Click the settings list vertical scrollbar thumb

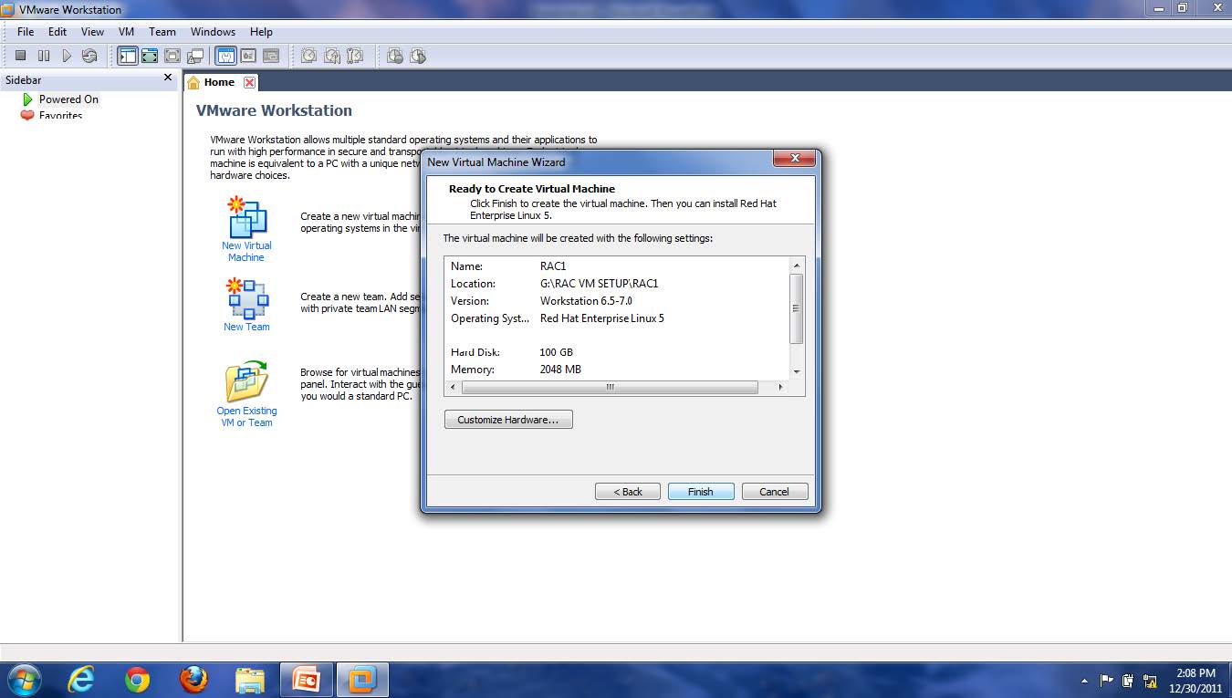click(x=797, y=309)
